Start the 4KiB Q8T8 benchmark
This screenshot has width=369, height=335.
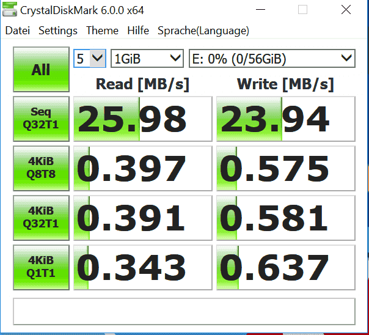click(x=41, y=168)
